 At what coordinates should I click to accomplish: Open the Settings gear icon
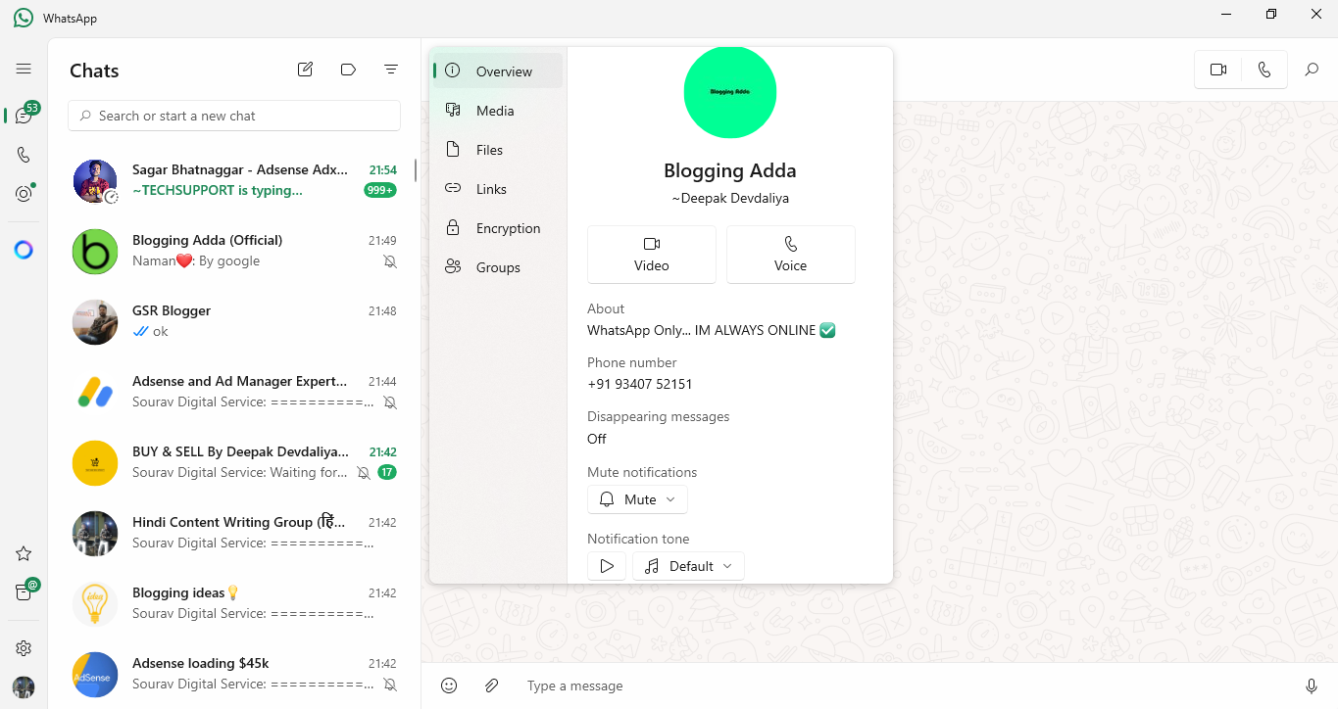click(24, 648)
